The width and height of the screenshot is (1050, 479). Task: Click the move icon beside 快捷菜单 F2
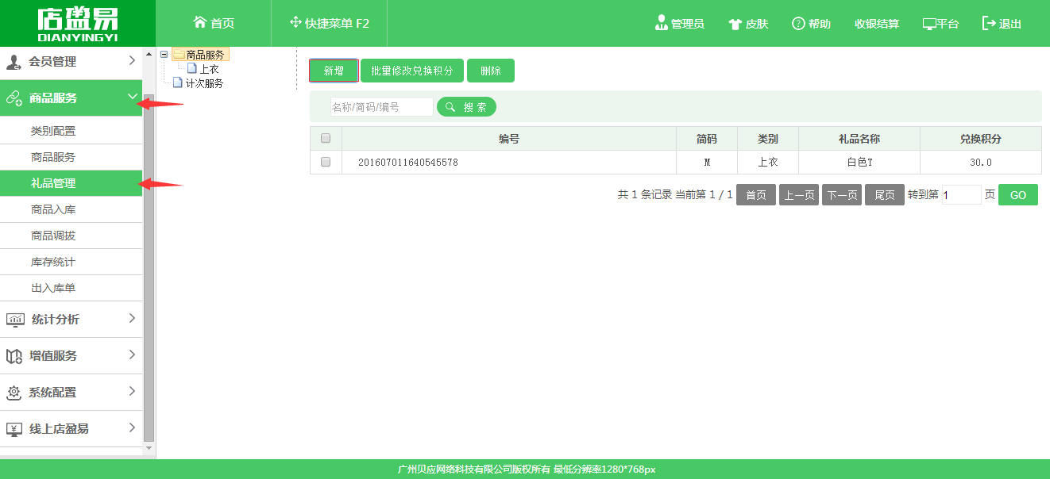pos(295,22)
